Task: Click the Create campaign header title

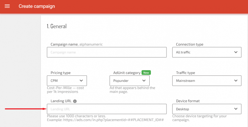Action: 37,6
